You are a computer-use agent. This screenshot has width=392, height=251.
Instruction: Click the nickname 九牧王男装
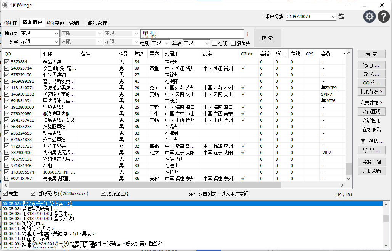(x=54, y=146)
